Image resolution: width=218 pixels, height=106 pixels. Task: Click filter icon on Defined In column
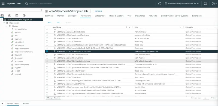click(215, 27)
